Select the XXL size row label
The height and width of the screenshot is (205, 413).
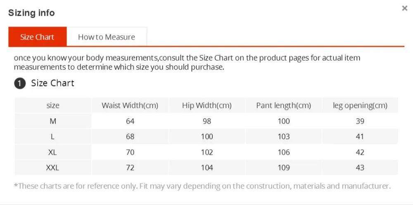coord(53,167)
